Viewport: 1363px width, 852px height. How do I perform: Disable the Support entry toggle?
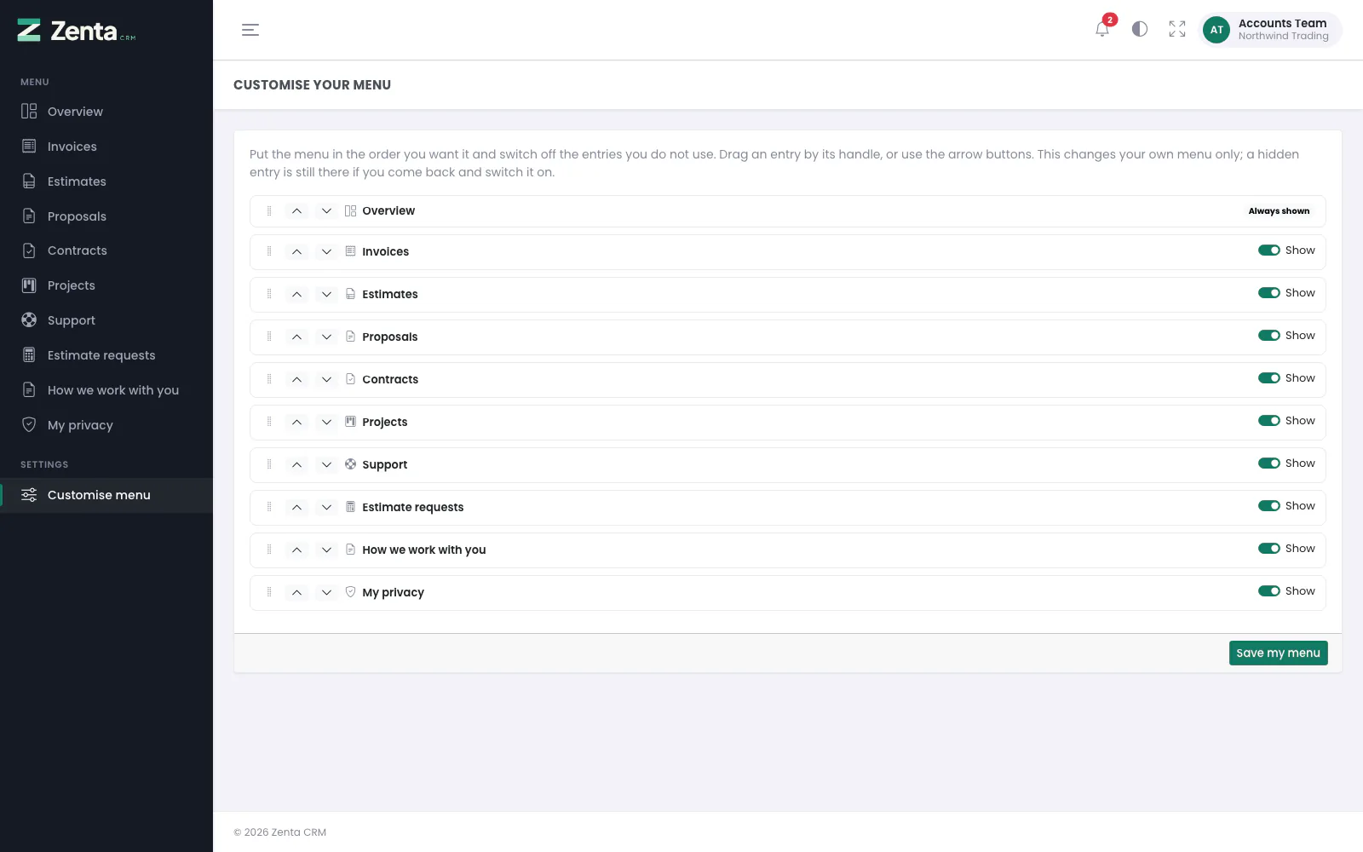pos(1269,463)
